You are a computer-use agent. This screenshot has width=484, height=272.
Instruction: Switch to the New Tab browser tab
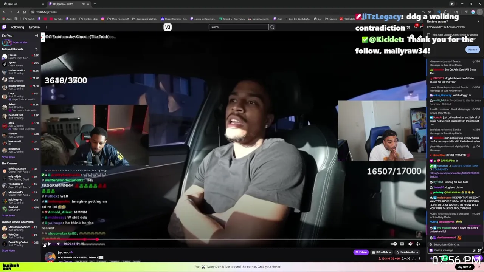(23, 4)
